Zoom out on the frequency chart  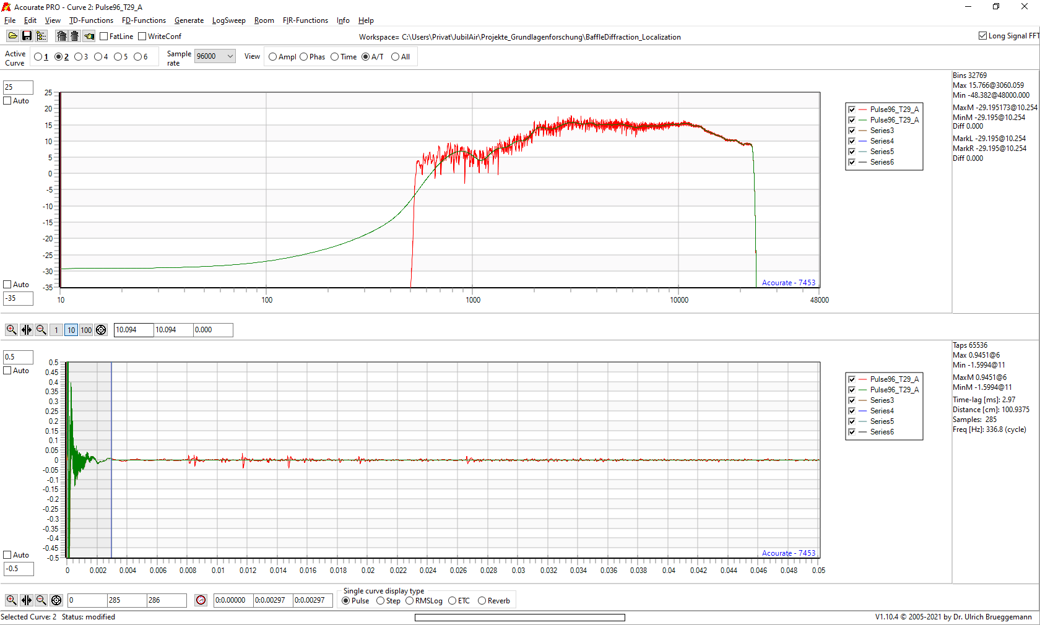coord(41,330)
